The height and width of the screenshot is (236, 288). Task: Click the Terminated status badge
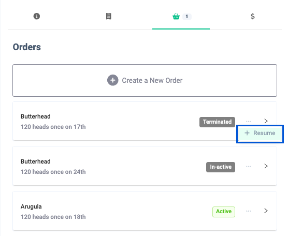point(217,122)
